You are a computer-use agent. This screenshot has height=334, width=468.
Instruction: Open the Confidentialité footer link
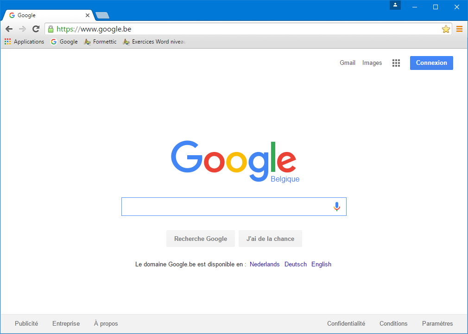point(346,323)
